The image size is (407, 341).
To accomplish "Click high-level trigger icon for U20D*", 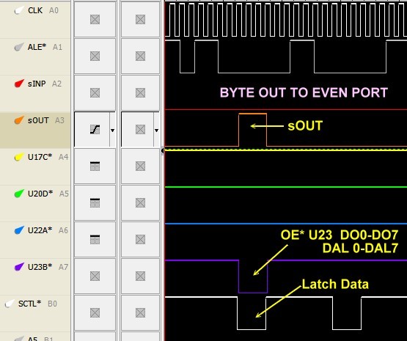I will 95,202.
